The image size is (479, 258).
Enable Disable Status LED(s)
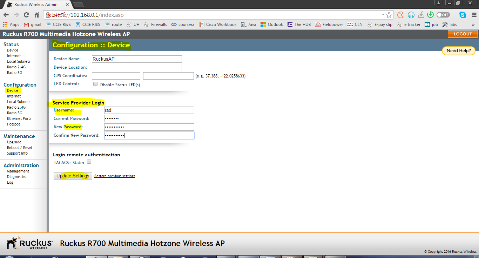point(95,84)
